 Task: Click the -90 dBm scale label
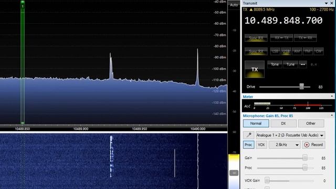pyautogui.click(x=219, y=57)
